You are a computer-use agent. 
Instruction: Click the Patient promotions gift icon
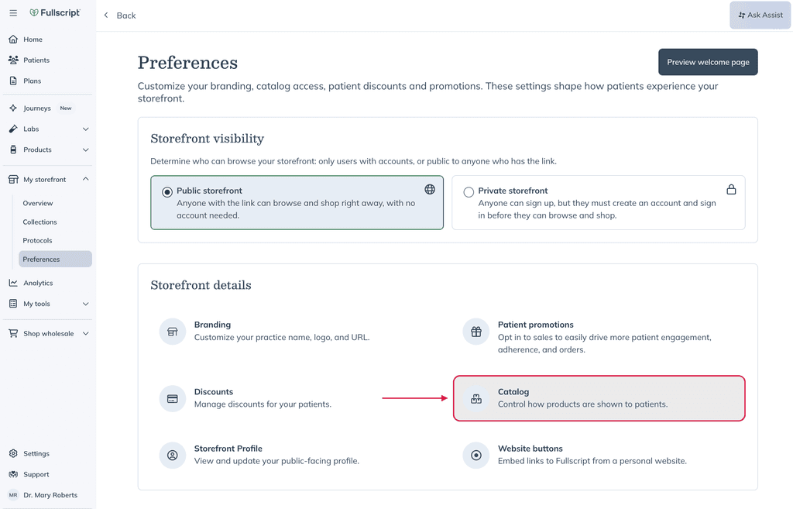(x=476, y=332)
